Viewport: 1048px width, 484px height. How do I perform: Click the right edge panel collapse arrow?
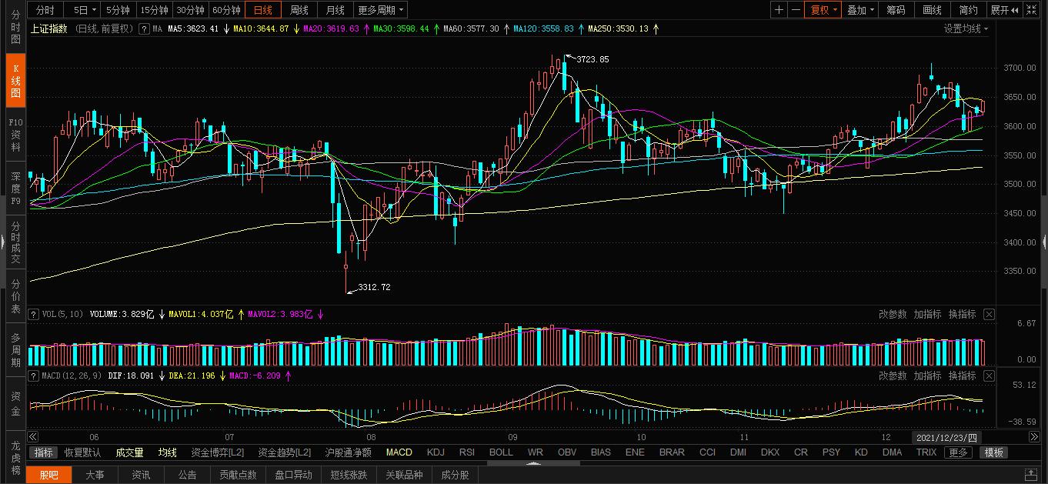coord(1045,242)
